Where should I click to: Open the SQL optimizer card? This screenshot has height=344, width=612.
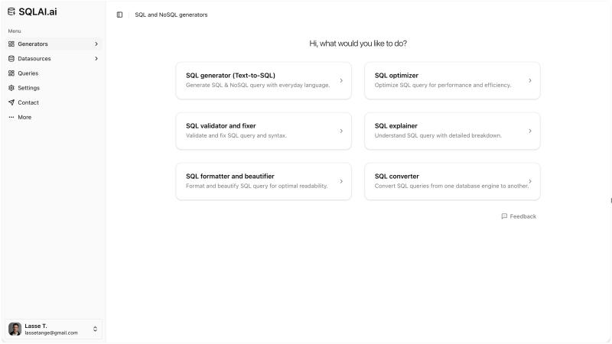[452, 80]
